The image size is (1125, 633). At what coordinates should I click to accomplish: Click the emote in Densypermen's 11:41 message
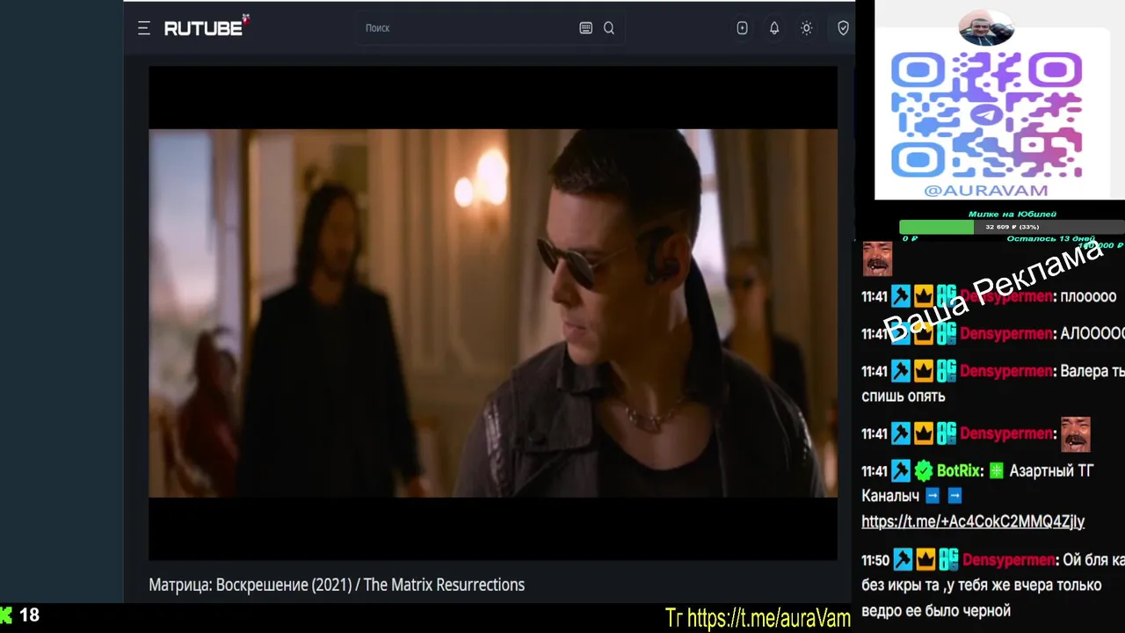pyautogui.click(x=1076, y=434)
